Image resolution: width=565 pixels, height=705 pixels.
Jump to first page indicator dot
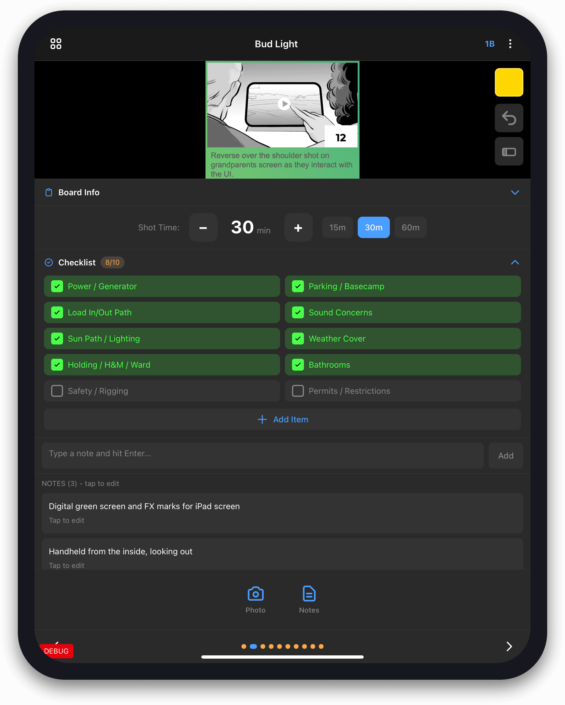tap(244, 646)
